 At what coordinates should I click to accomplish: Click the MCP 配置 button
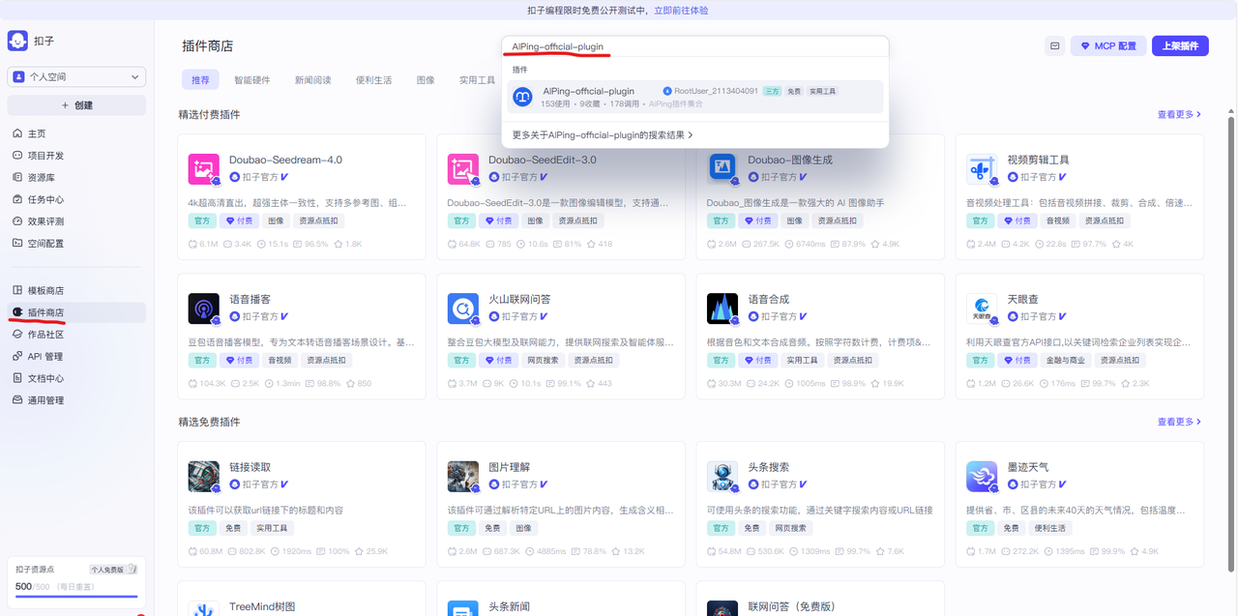[x=1108, y=45]
